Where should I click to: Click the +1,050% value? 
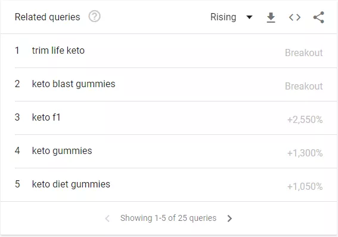305,186
